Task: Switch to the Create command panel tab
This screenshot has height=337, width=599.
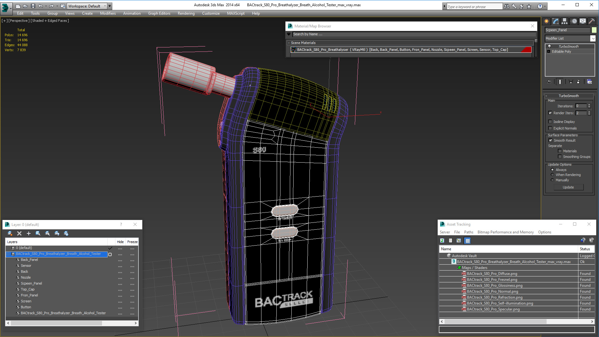Action: point(547,21)
